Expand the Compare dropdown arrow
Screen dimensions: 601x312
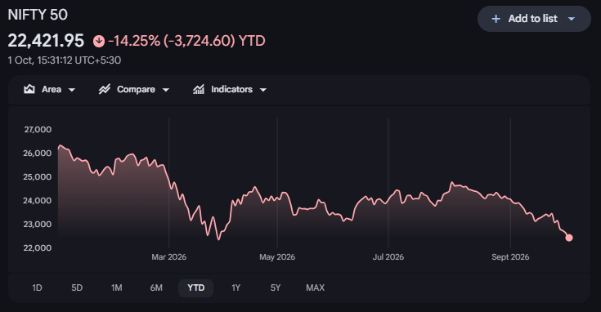pos(165,90)
